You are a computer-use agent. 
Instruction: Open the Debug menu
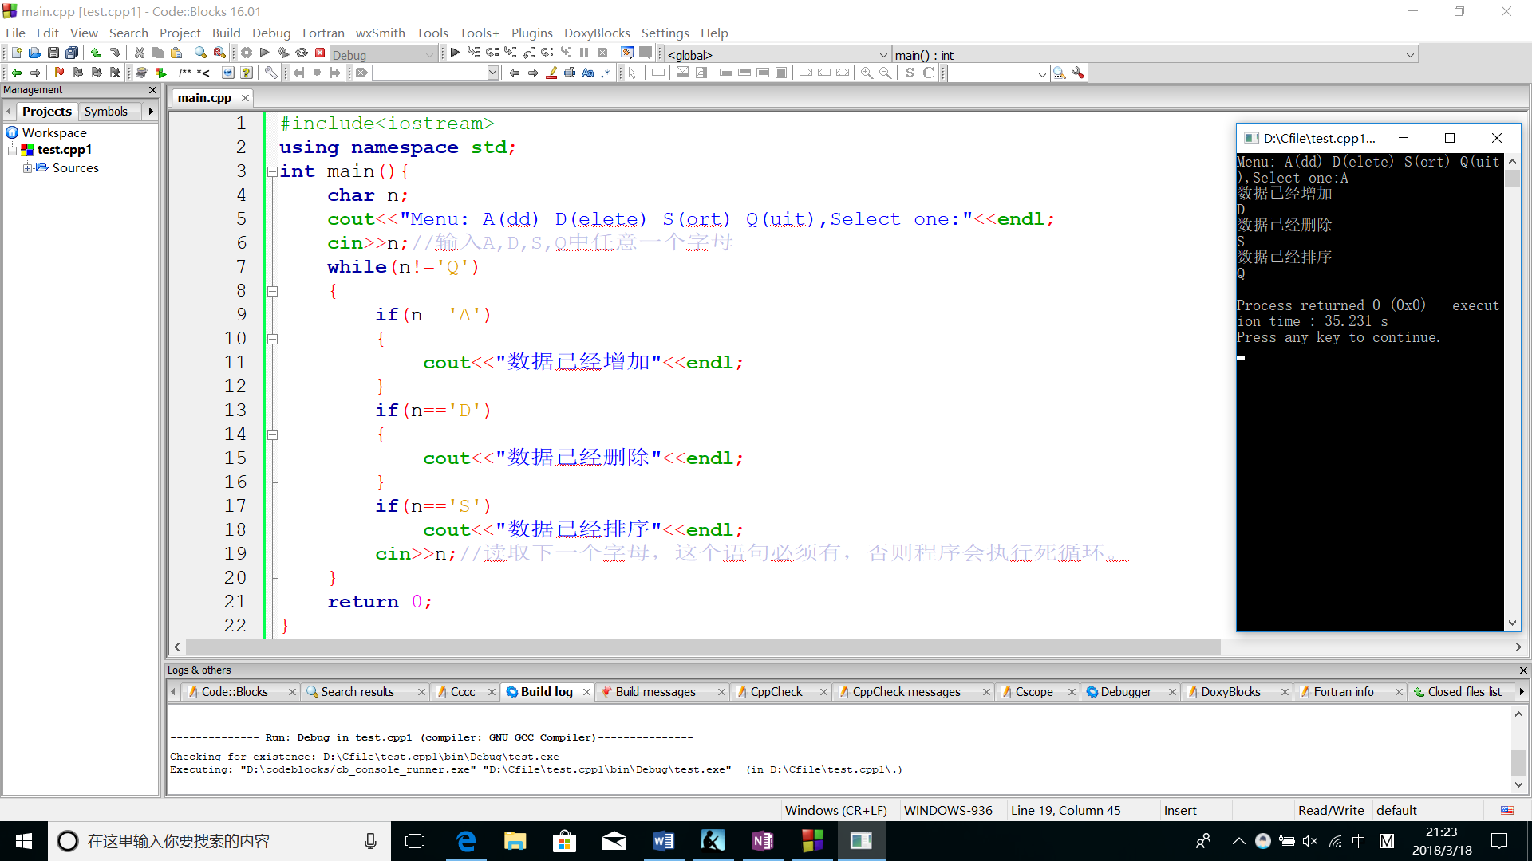pyautogui.click(x=271, y=33)
